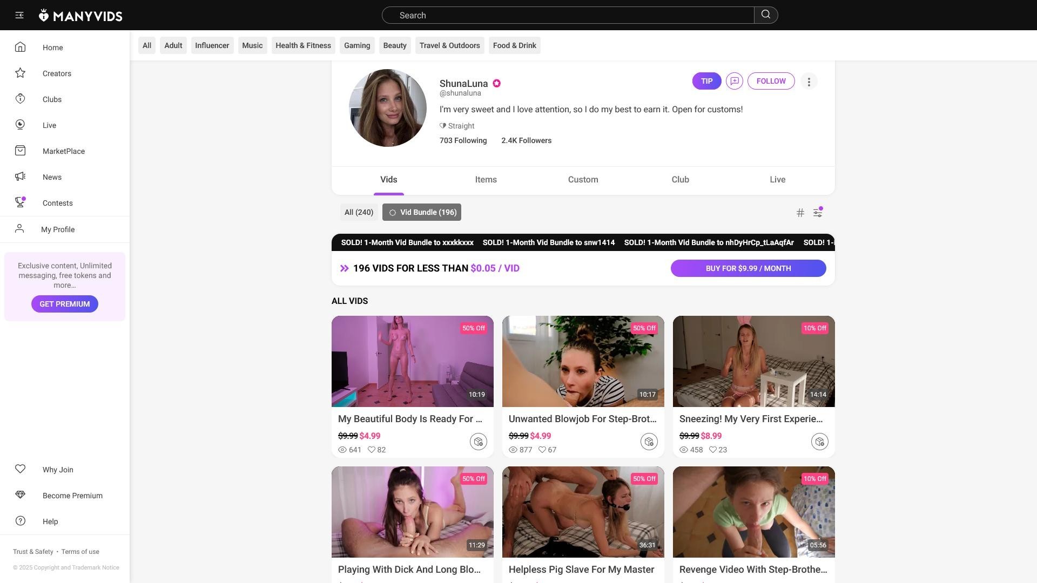Switch to the Custom tab
Screen dimensions: 1037x583
583,180
